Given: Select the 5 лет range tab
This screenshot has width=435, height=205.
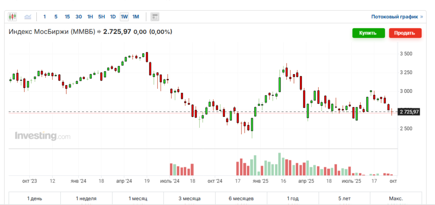Looking at the screenshot, I should (344, 198).
